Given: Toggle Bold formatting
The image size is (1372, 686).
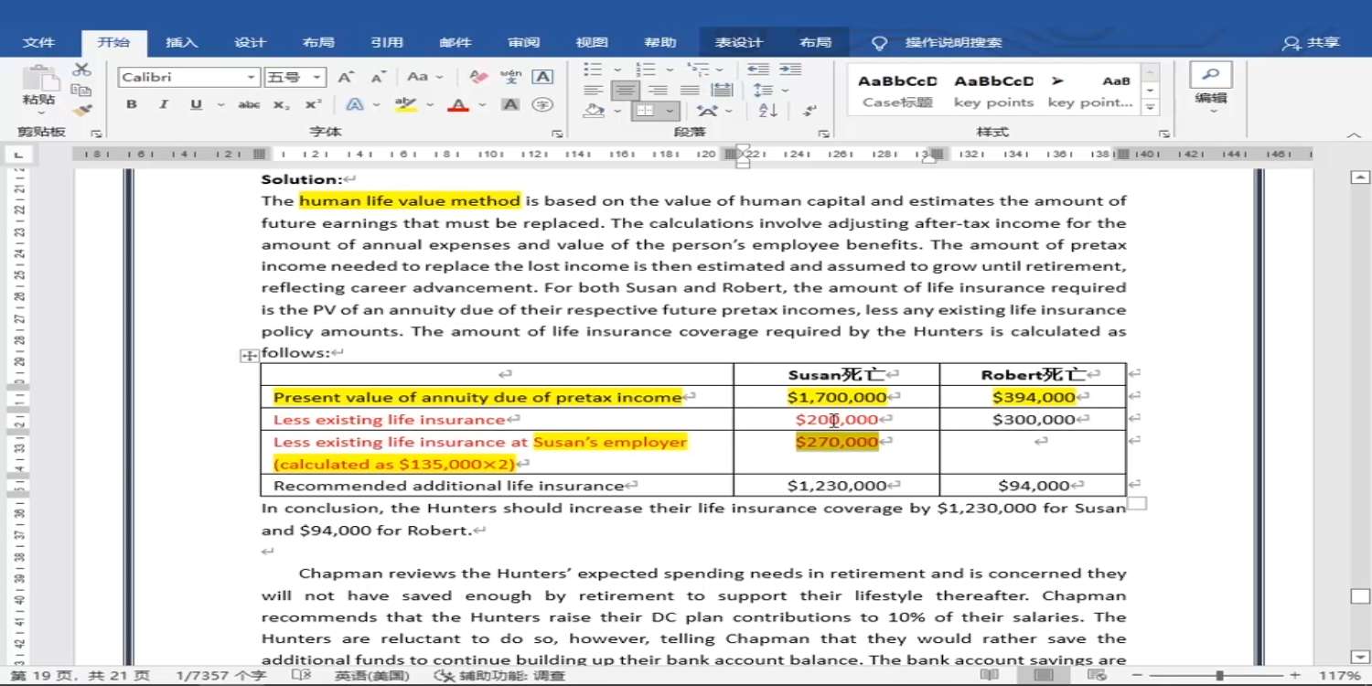Looking at the screenshot, I should click(132, 105).
